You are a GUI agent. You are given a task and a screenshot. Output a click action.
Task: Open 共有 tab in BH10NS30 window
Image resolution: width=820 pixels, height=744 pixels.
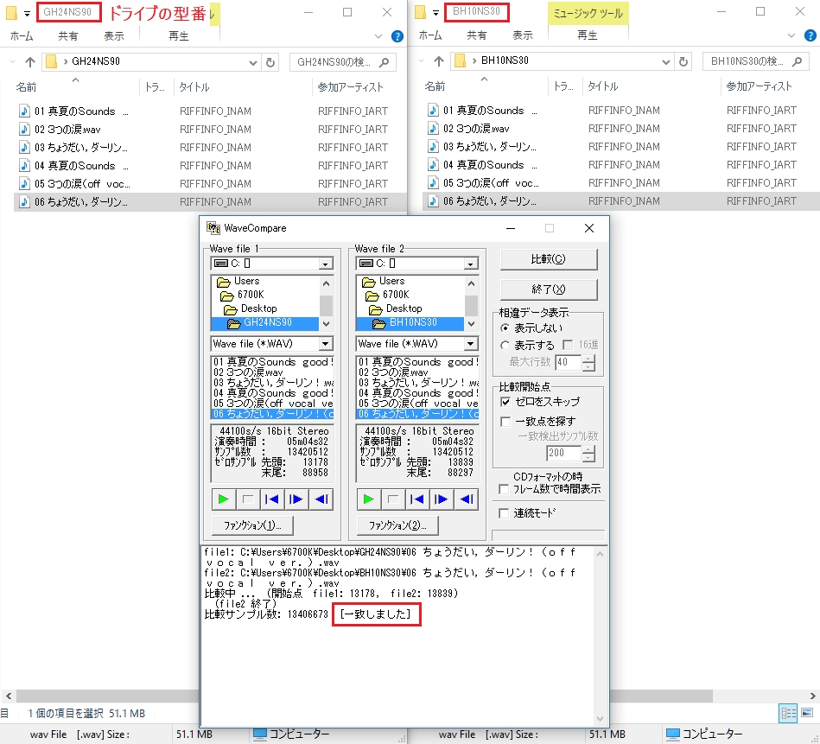pyautogui.click(x=476, y=35)
